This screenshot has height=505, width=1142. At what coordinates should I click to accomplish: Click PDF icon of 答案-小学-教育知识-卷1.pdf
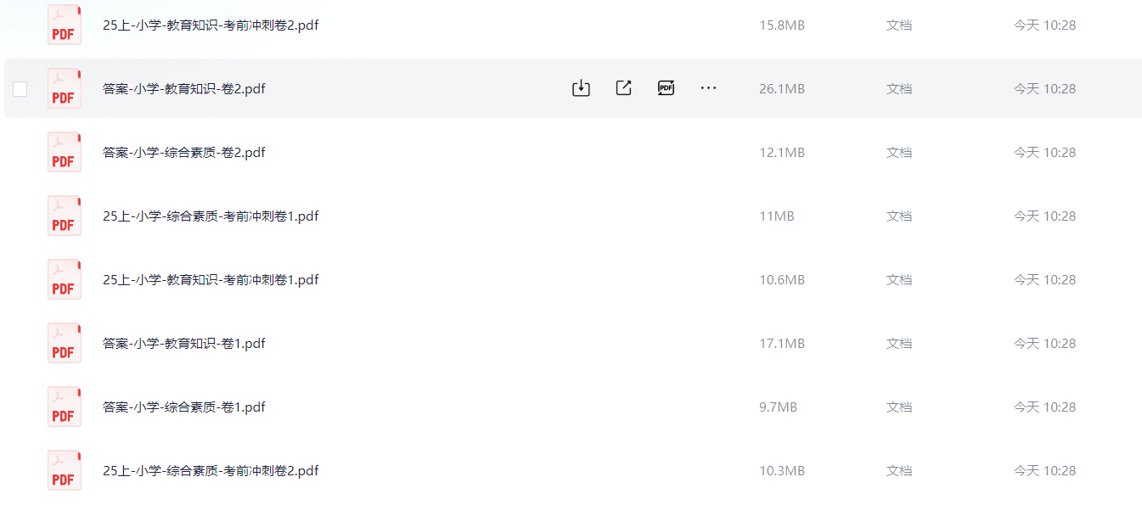65,343
